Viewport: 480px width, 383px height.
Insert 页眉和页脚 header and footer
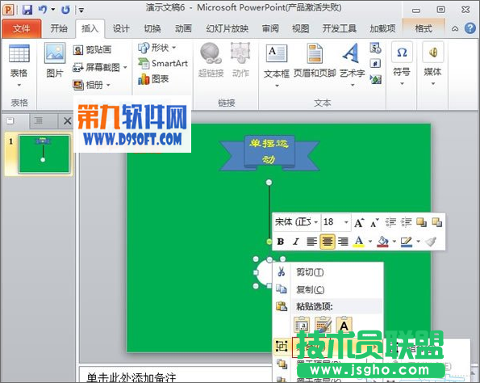(315, 61)
